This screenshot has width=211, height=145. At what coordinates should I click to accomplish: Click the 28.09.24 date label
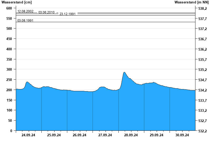click(x=131, y=135)
